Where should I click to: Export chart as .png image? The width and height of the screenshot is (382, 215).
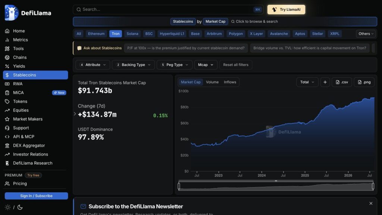(x=364, y=82)
